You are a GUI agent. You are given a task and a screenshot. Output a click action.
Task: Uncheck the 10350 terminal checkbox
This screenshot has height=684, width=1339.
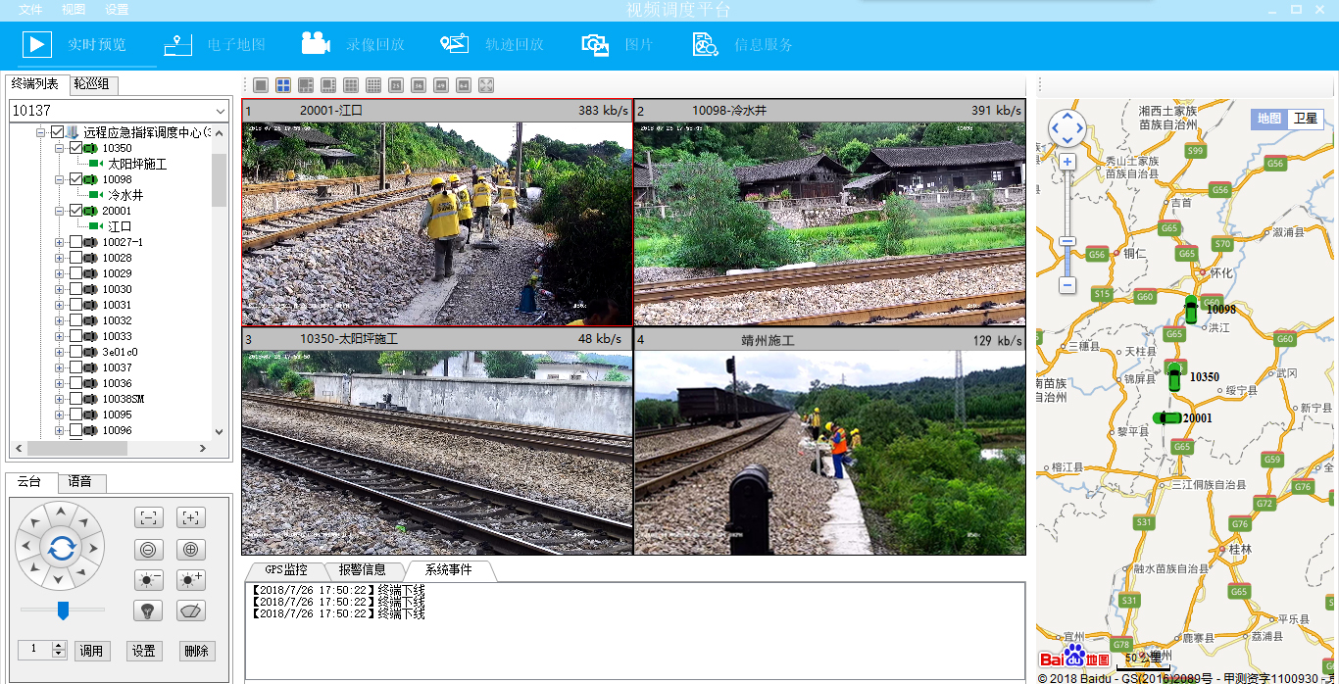click(76, 148)
